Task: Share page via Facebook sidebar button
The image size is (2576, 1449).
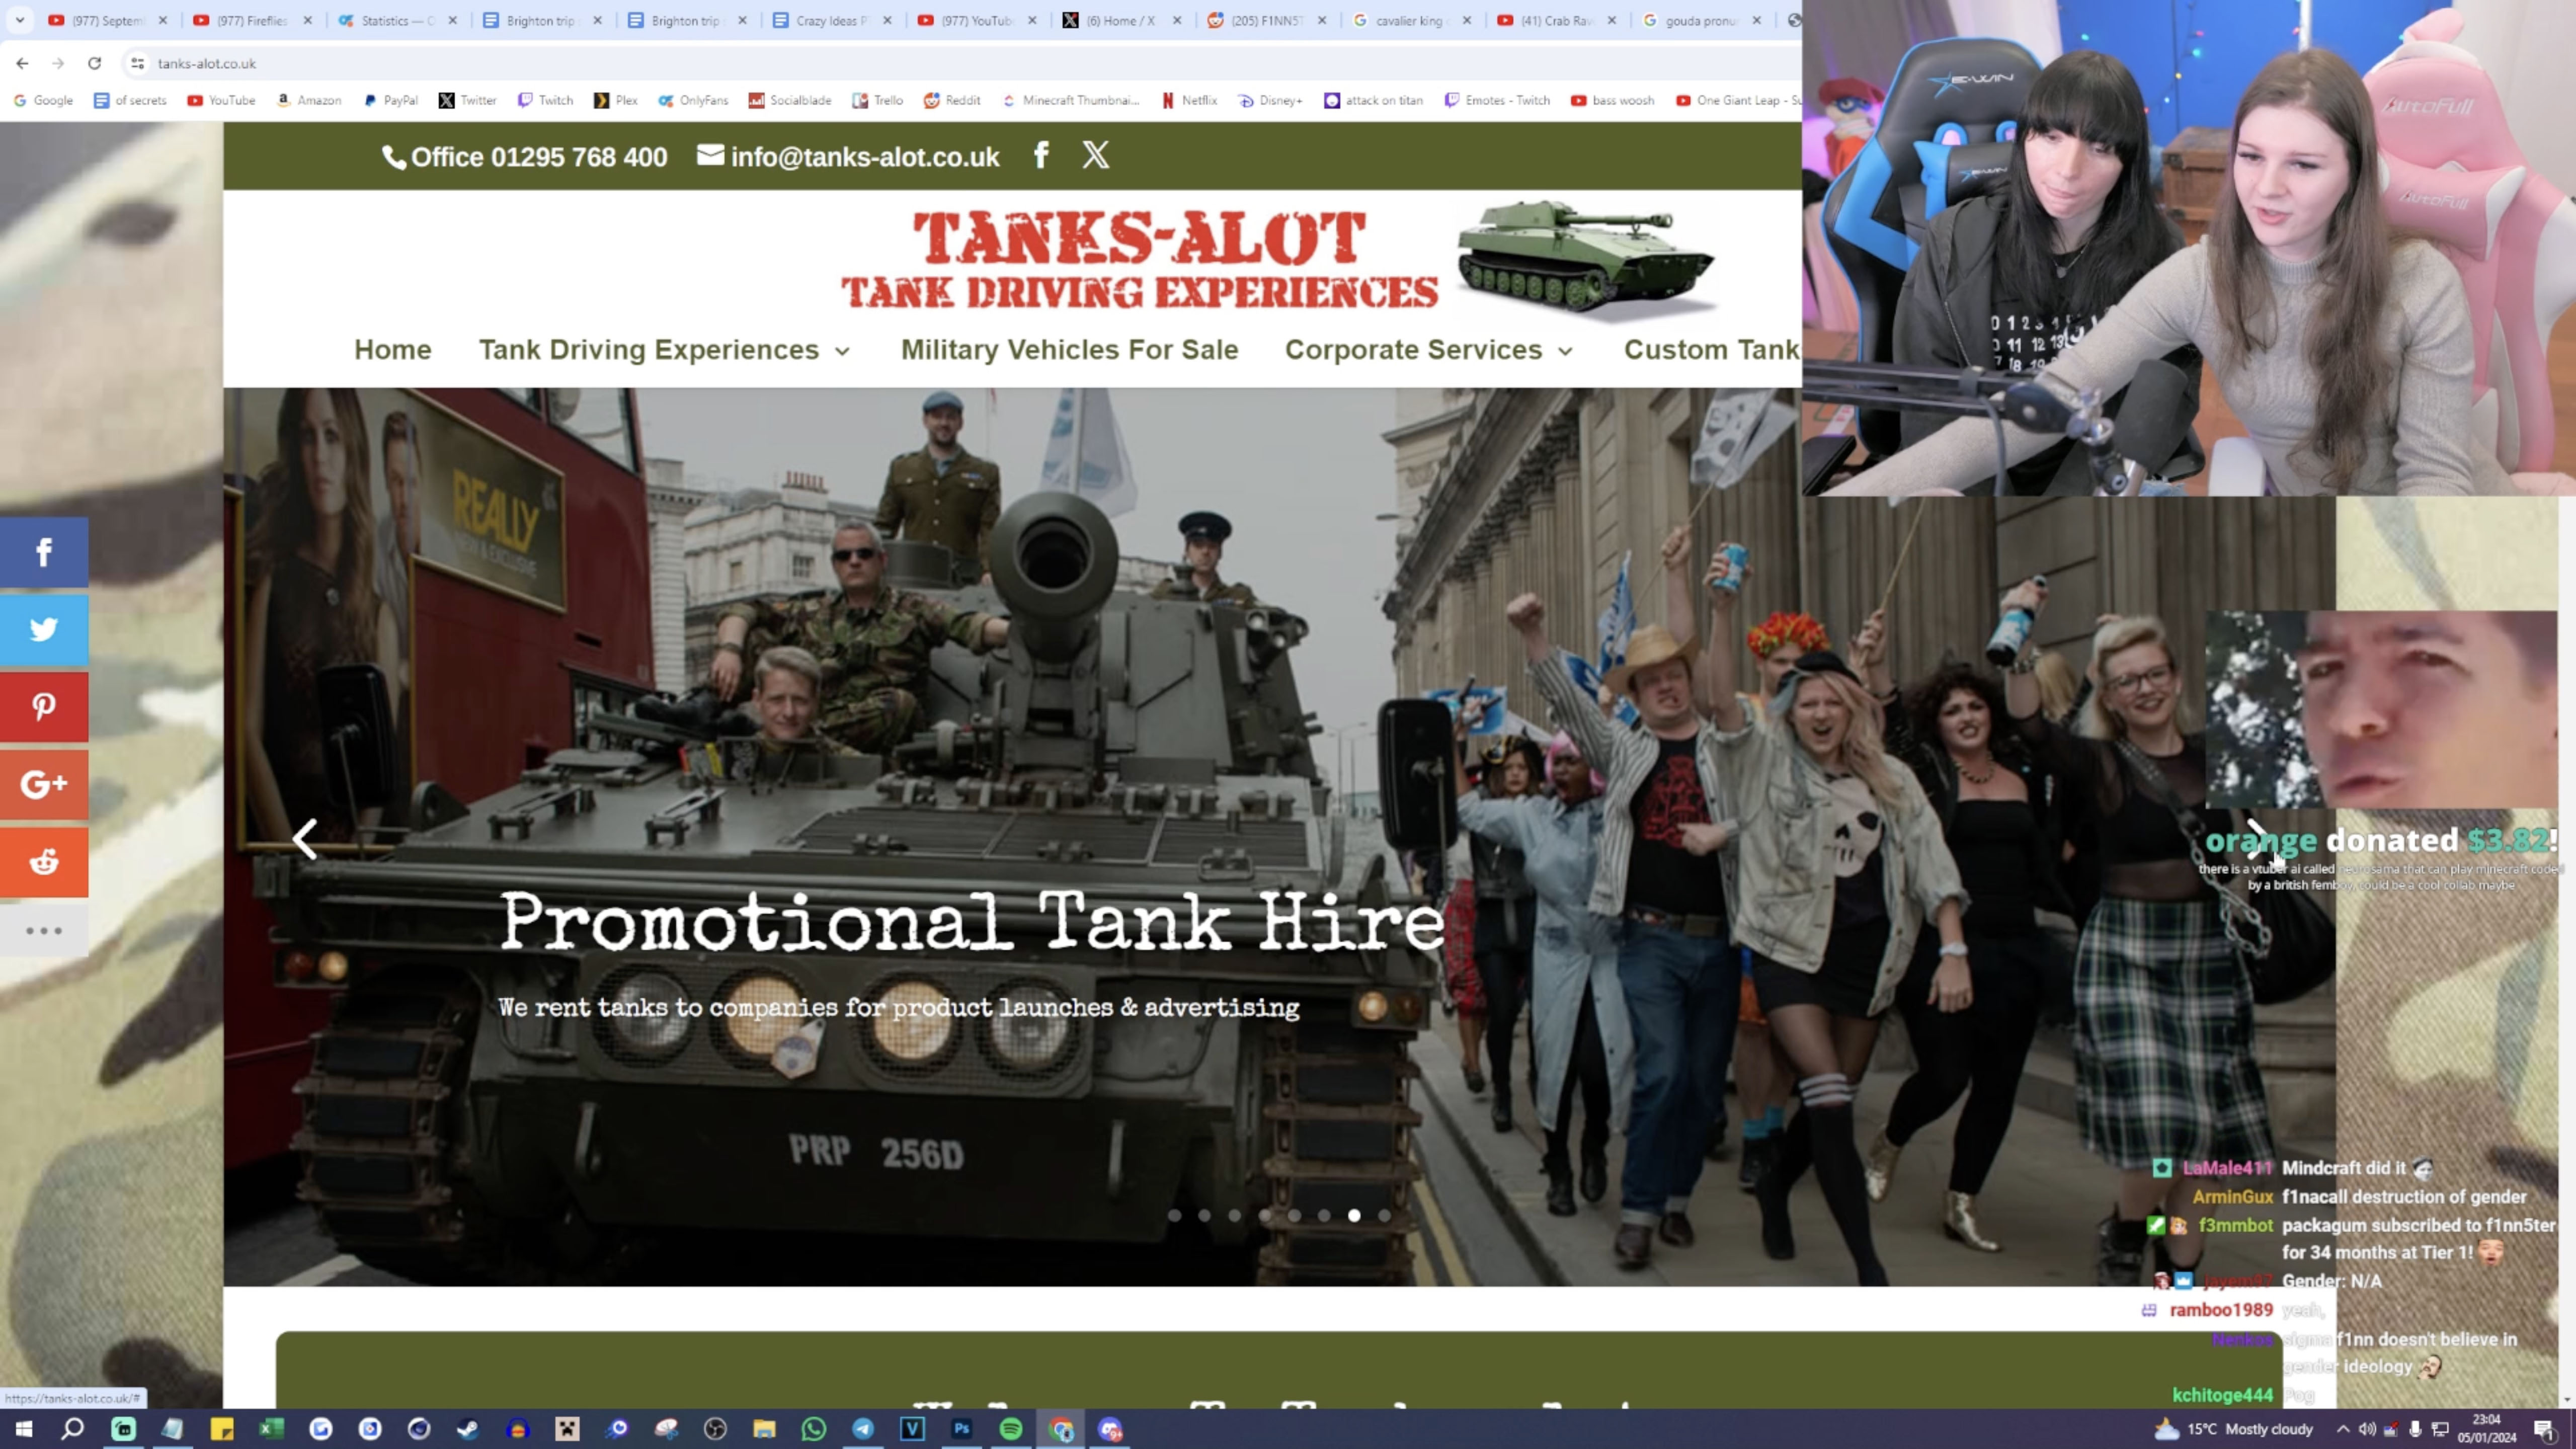Action: (x=44, y=552)
